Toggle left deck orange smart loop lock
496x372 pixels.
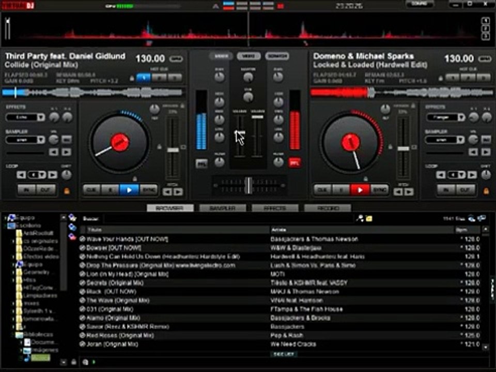[x=67, y=191]
